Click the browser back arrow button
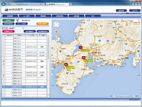Screen dimensions: 142x107 tap(3, 4)
